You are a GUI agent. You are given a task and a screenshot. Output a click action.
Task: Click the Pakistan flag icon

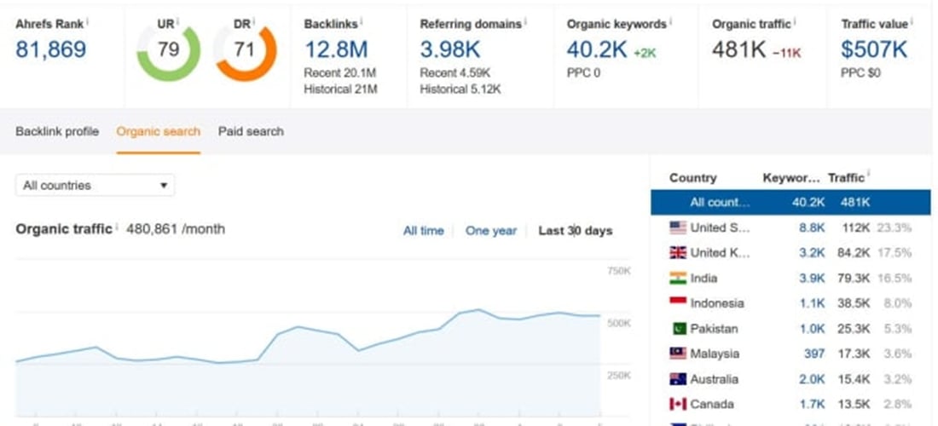(x=678, y=329)
